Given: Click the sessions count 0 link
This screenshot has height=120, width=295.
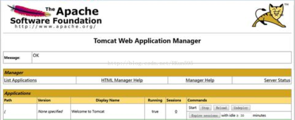Looking at the screenshot, I should tap(176, 111).
